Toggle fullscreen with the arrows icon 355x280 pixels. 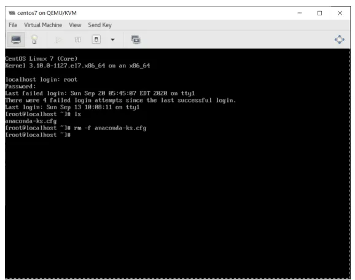point(340,40)
